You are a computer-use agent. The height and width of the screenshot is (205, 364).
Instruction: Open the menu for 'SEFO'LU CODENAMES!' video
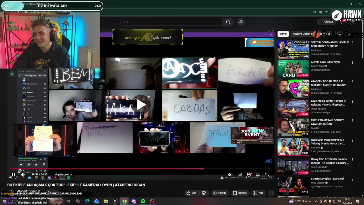point(352,43)
